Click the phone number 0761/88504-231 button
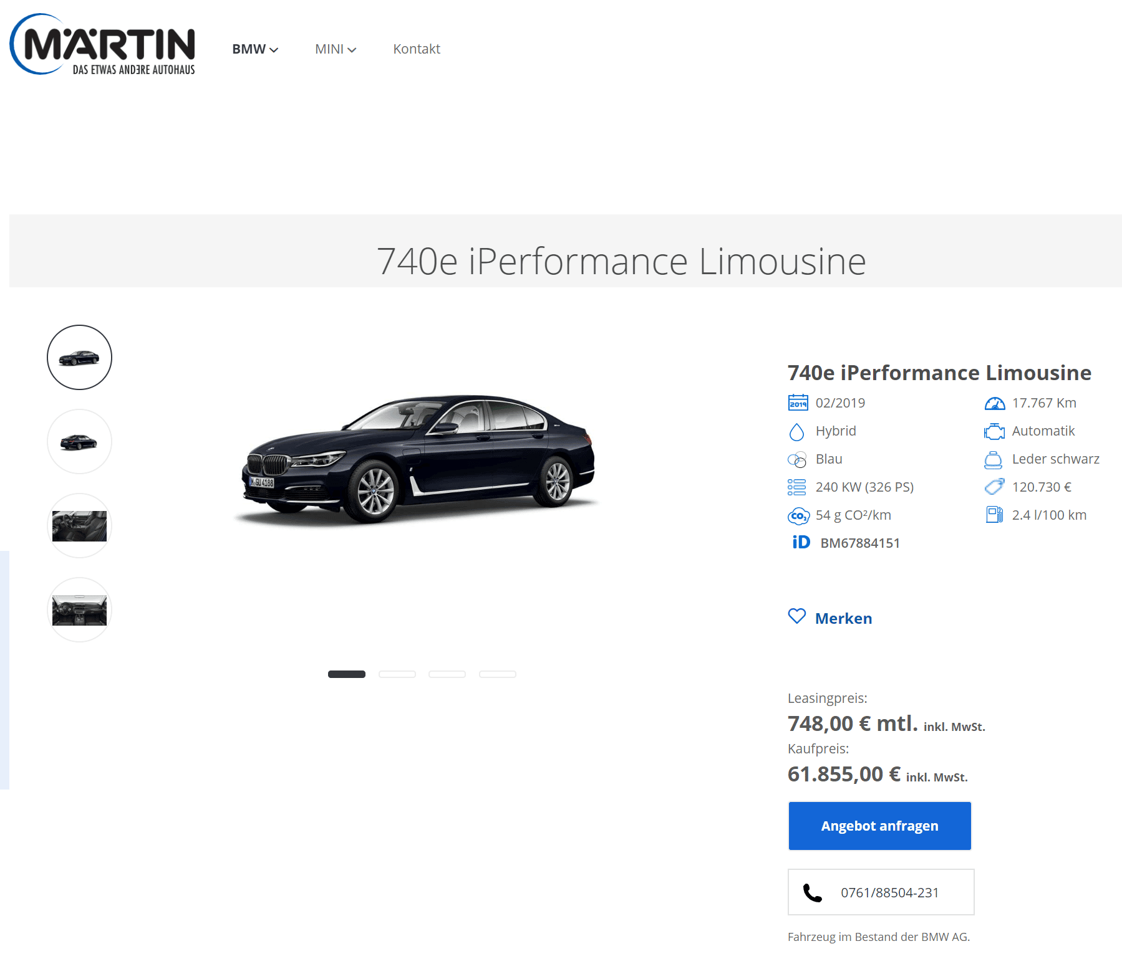Screen dimensions: 1122x964 [x=881, y=892]
